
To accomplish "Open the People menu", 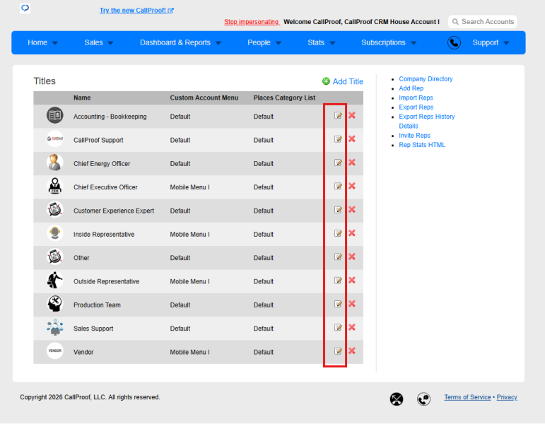I will pyautogui.click(x=264, y=42).
